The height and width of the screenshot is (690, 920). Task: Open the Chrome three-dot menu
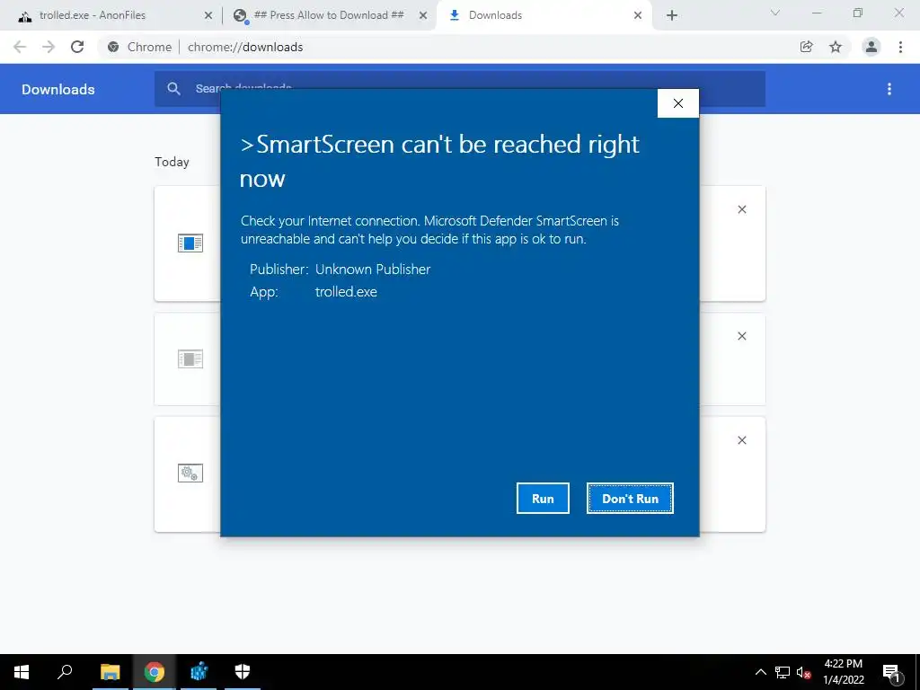pos(900,47)
